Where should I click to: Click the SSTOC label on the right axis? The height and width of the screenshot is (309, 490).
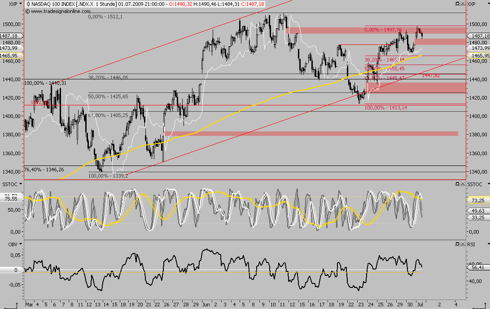[x=475, y=184]
